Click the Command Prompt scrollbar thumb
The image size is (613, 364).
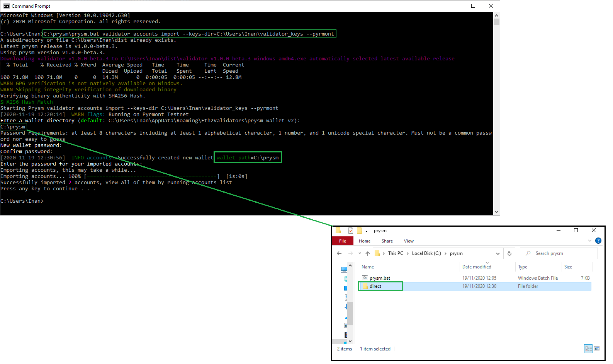point(496,22)
